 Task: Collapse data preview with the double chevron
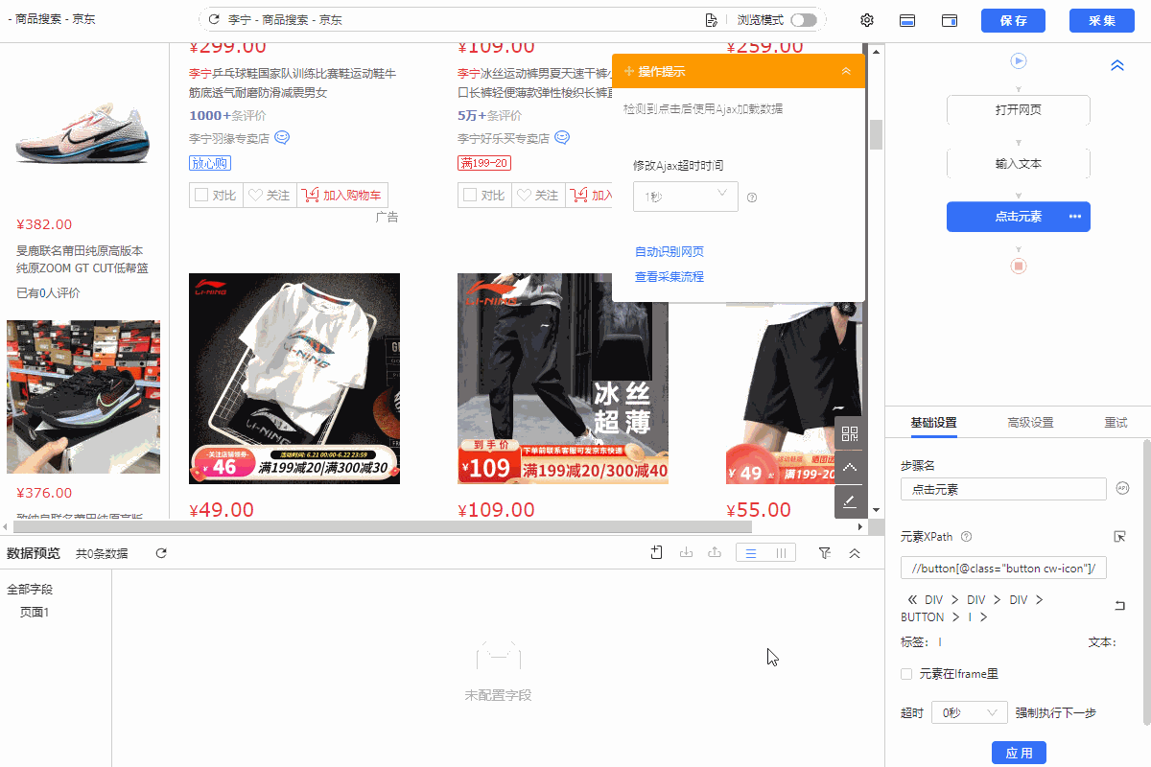pos(855,553)
